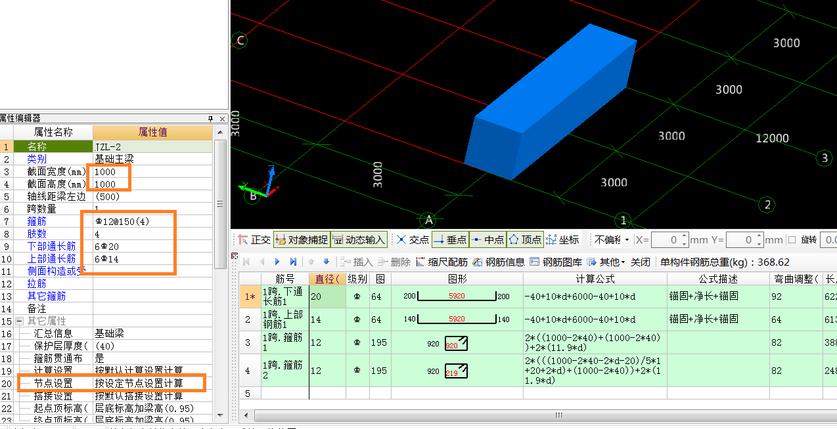Toggle 顶点 vertex snap
Viewport: 837px width, 429px height.
[x=524, y=240]
